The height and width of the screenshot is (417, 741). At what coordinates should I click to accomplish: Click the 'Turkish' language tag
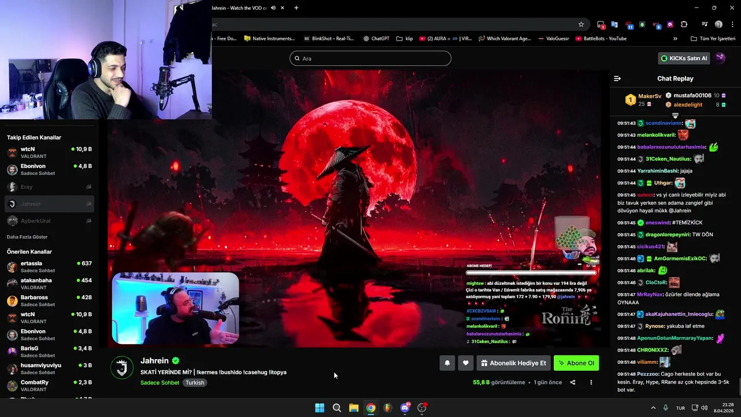pos(195,383)
